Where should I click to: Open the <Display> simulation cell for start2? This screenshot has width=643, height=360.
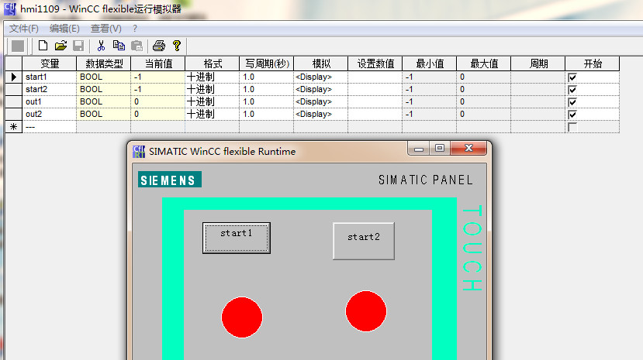pos(320,89)
